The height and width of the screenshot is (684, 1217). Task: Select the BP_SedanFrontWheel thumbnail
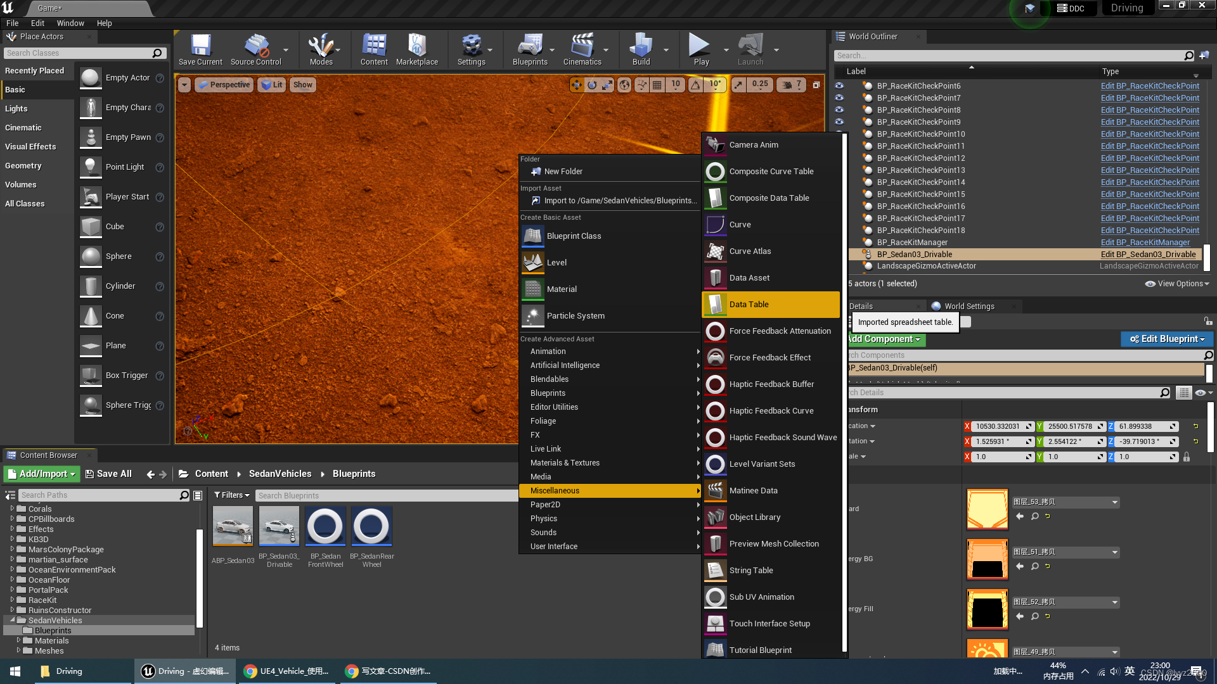click(x=325, y=527)
